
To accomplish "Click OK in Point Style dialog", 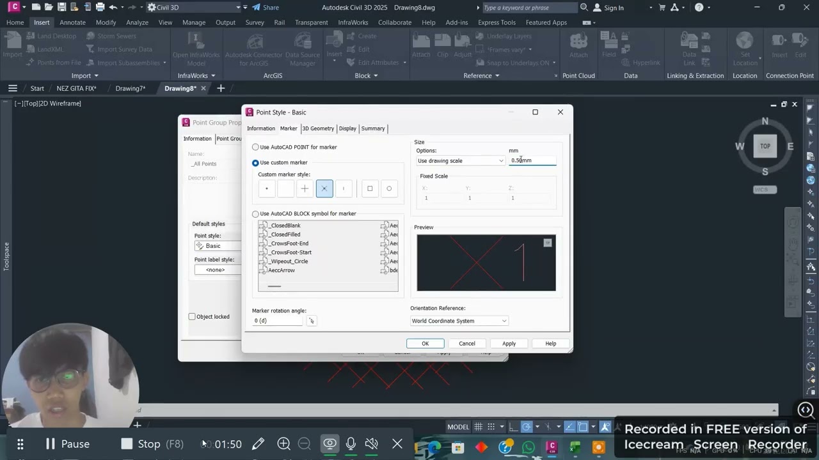I will coord(425,344).
